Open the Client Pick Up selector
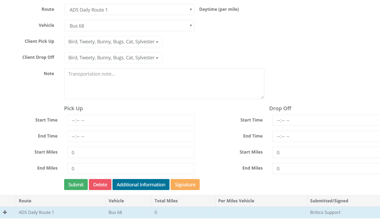Screen dimensions: 380x221 click(113, 42)
